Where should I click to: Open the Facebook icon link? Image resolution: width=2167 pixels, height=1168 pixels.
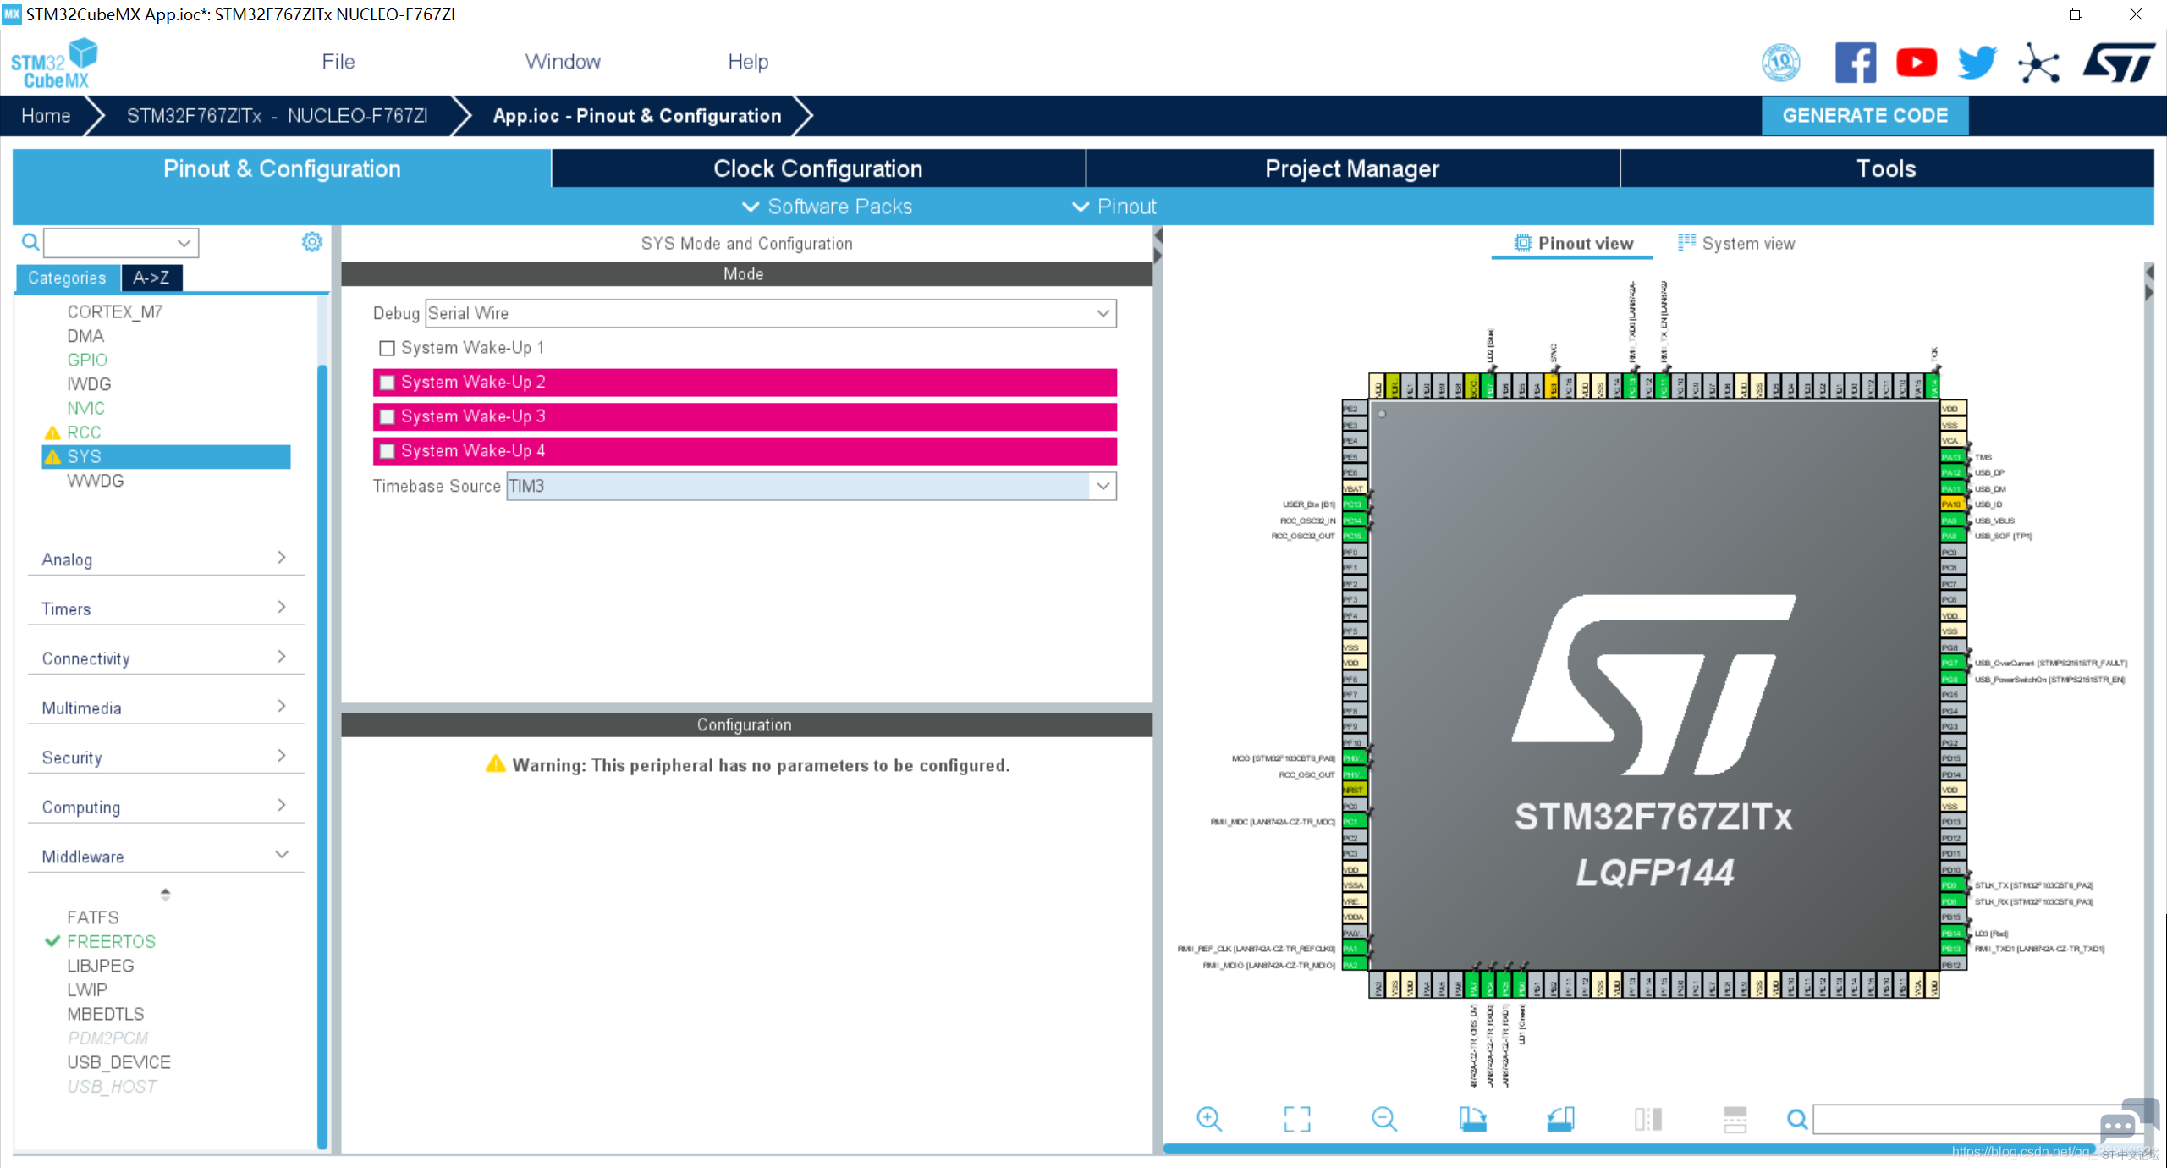1855,63
